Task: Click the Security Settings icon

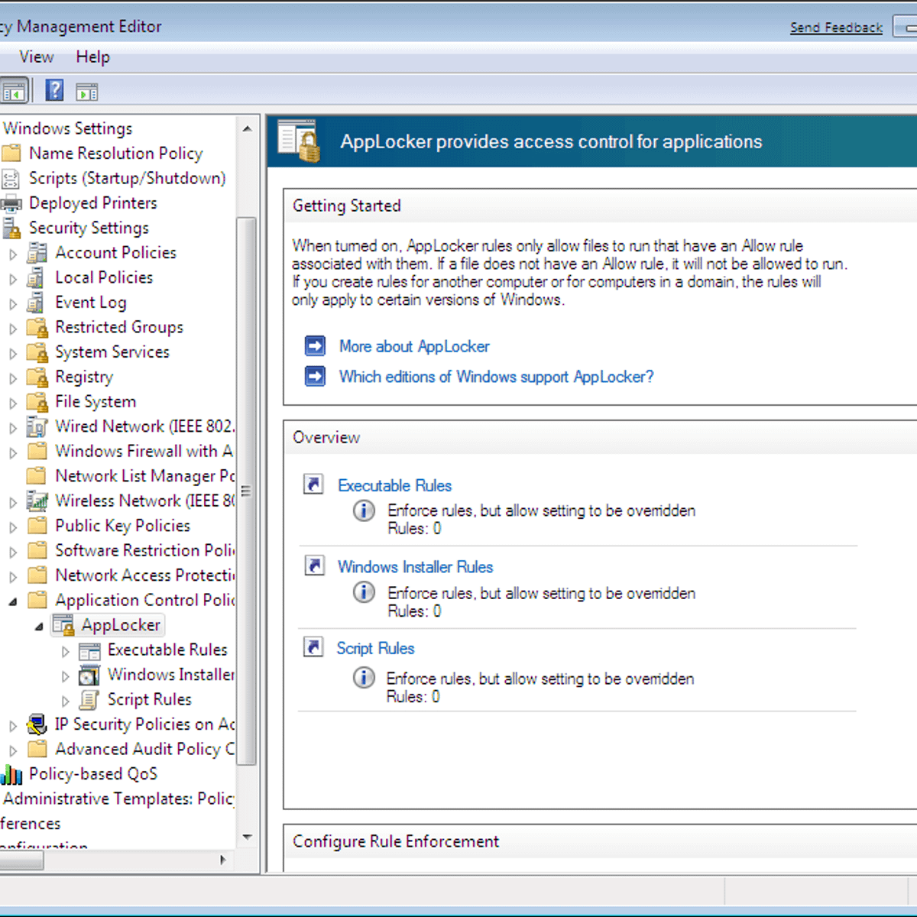Action: tap(11, 228)
